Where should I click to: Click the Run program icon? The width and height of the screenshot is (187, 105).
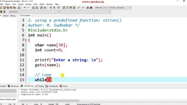67,8
